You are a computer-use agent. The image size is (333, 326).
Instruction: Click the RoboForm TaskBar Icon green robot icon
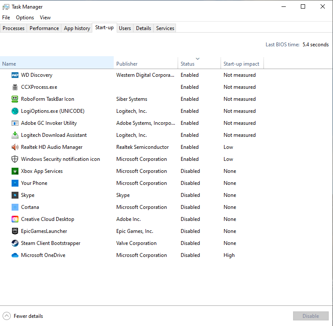(15, 99)
